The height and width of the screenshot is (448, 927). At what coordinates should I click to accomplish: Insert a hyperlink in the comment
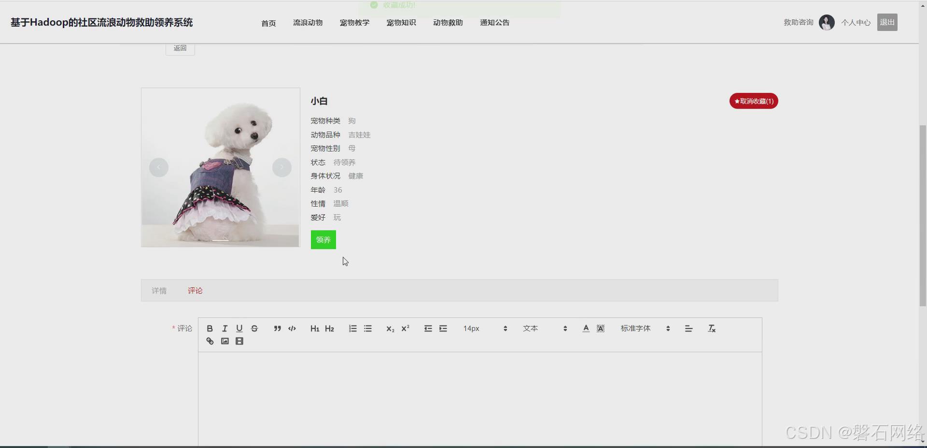click(x=210, y=341)
